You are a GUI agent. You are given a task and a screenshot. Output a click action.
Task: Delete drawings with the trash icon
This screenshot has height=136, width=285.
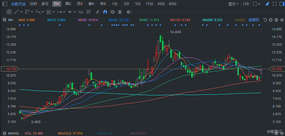click(120, 12)
